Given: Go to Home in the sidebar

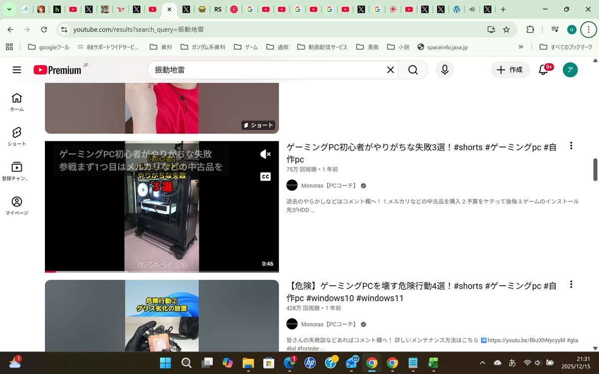Looking at the screenshot, I should pyautogui.click(x=17, y=102).
